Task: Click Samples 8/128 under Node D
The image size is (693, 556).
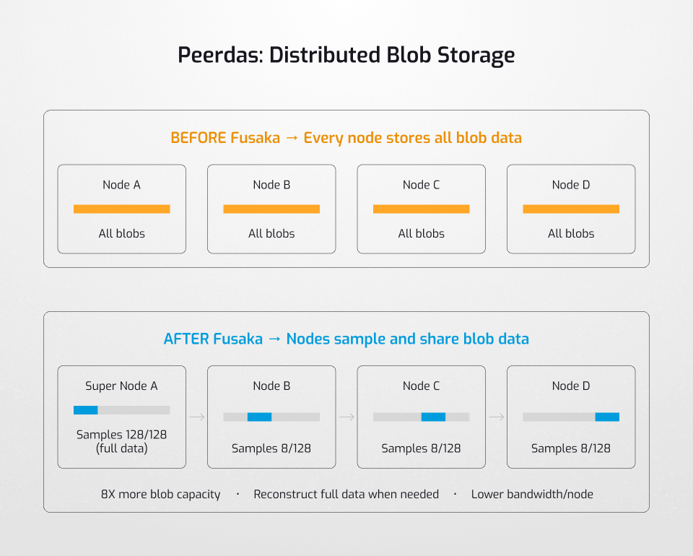Action: coord(571,448)
